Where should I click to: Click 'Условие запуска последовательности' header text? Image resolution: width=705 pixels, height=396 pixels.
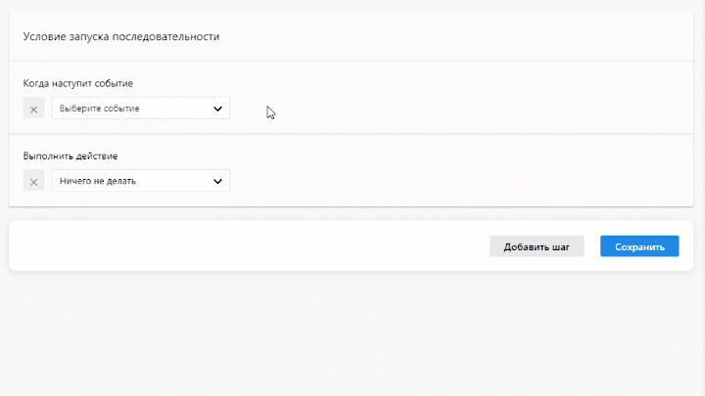[x=121, y=37]
